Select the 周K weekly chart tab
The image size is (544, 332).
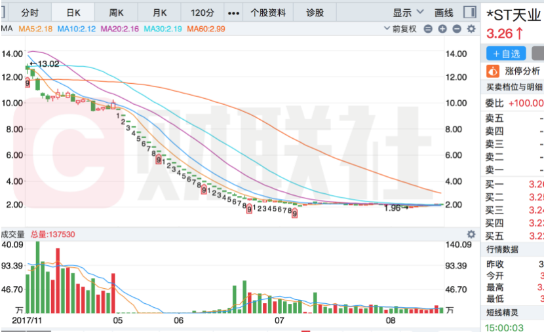coord(116,12)
